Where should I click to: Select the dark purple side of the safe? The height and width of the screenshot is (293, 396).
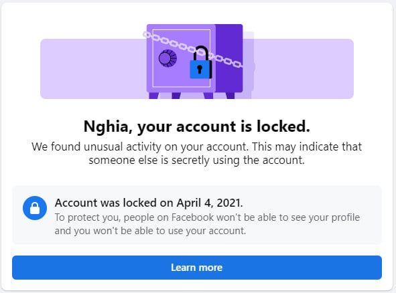click(x=228, y=58)
